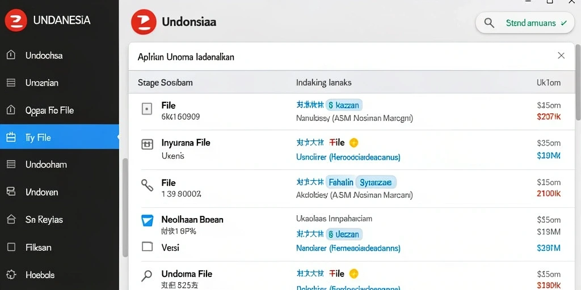Click the blue $19MK amount
This screenshot has height=290, width=581.
(549, 156)
